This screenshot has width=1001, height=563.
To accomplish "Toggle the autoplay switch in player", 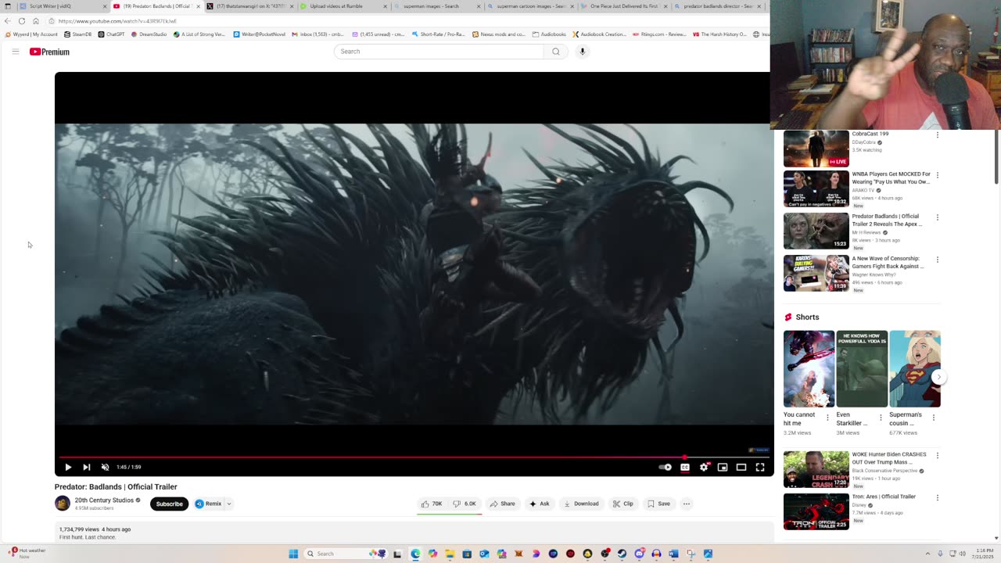I will point(665,467).
